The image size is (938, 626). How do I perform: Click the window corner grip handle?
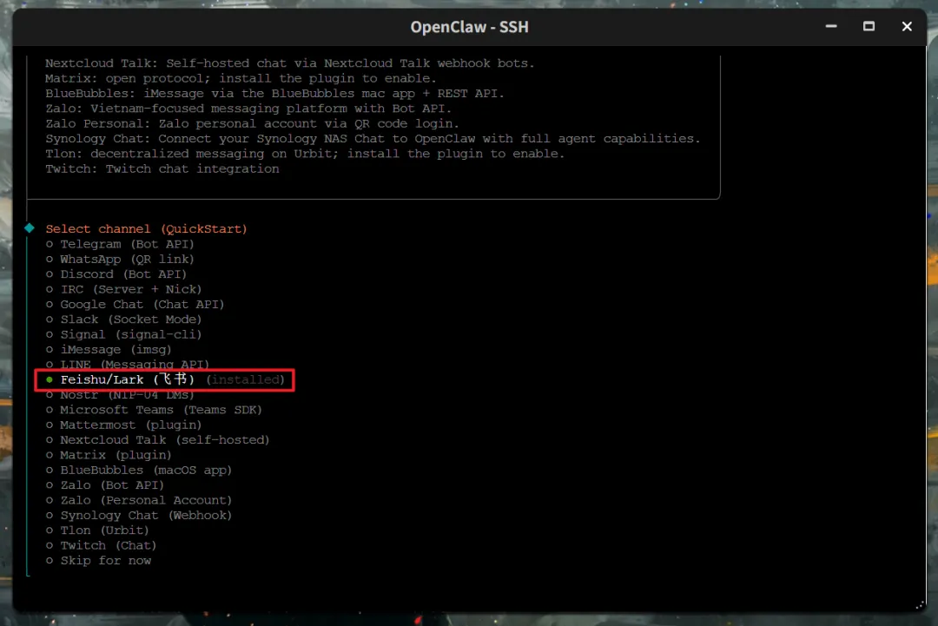(920, 605)
